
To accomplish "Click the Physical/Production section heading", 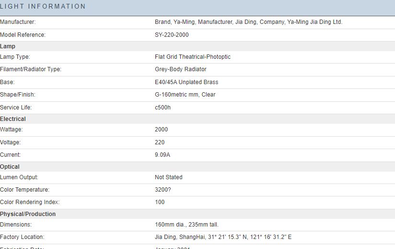I will (28, 214).
